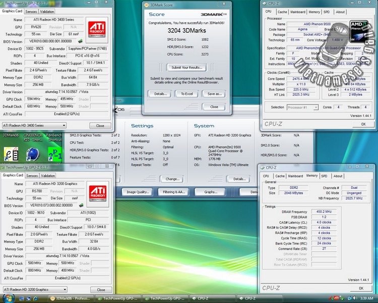Switch to second CPU-Z taskbar button
The width and height of the screenshot is (378, 303).
point(260,298)
